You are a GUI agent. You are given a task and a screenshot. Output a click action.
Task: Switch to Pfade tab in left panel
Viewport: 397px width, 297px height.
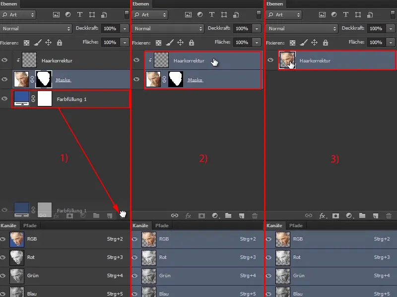30,226
